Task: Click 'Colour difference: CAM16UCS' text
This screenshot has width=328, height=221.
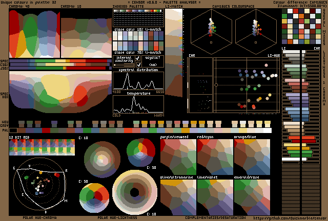Action: [300, 2]
